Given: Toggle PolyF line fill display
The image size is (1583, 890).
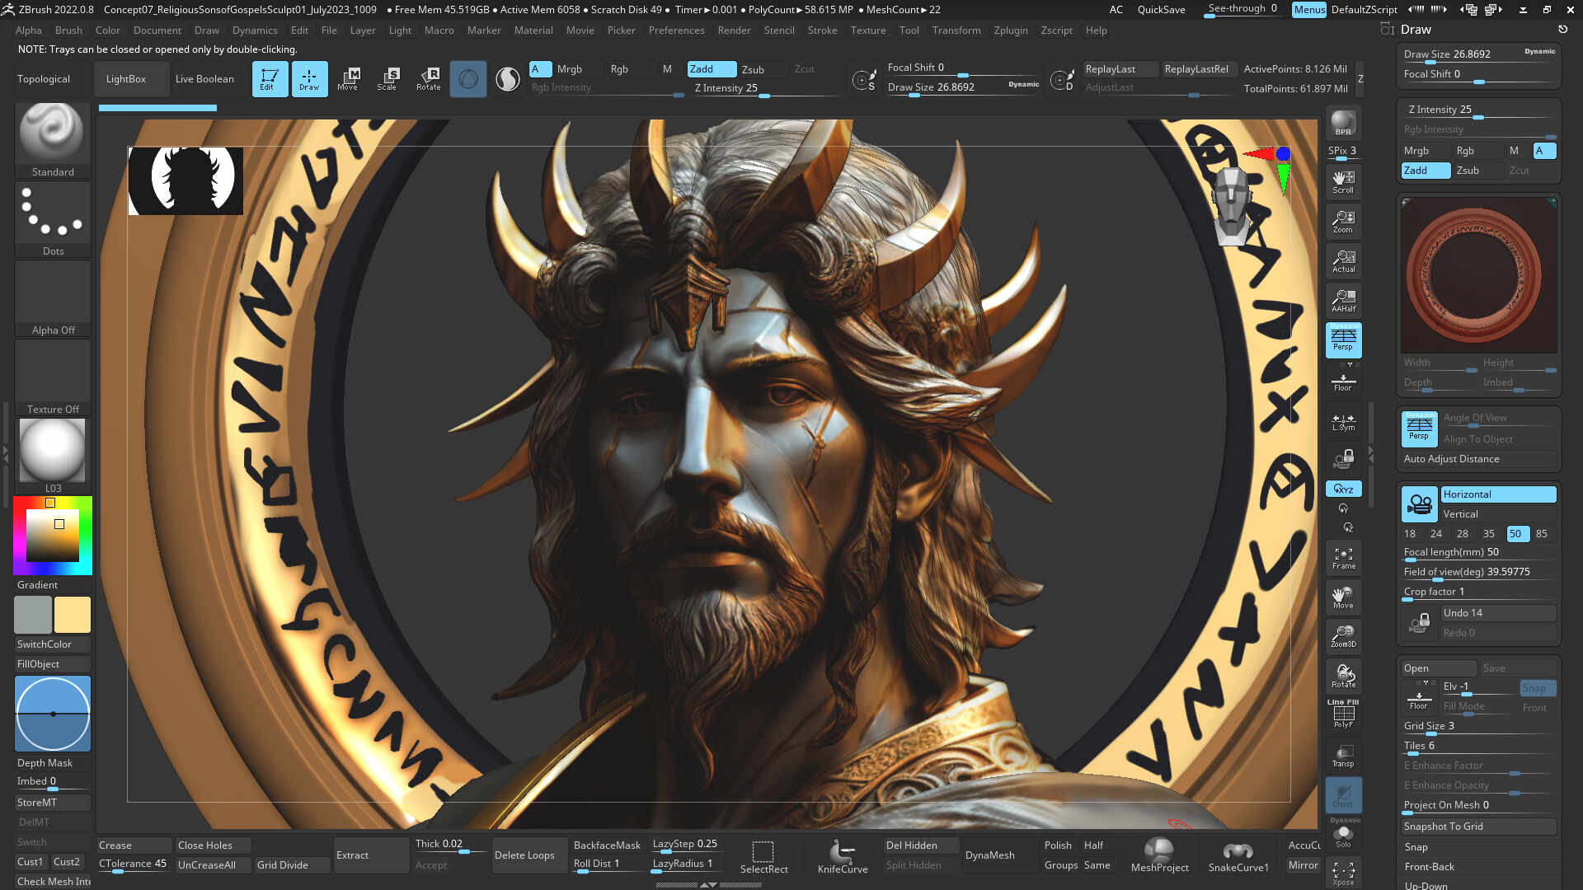Looking at the screenshot, I should point(1343,714).
